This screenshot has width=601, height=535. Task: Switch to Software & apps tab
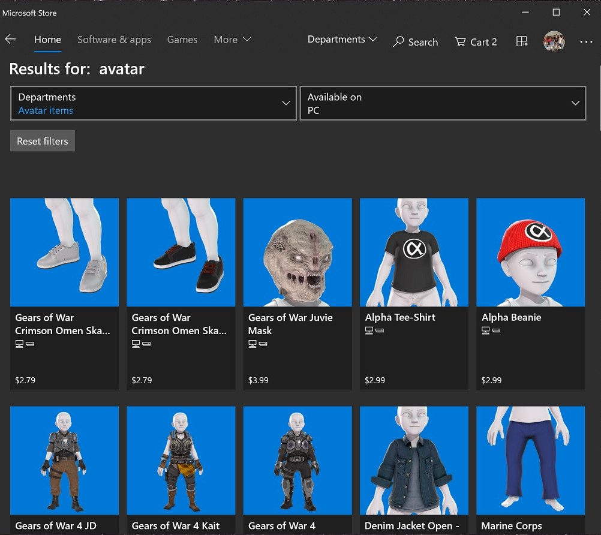point(114,40)
